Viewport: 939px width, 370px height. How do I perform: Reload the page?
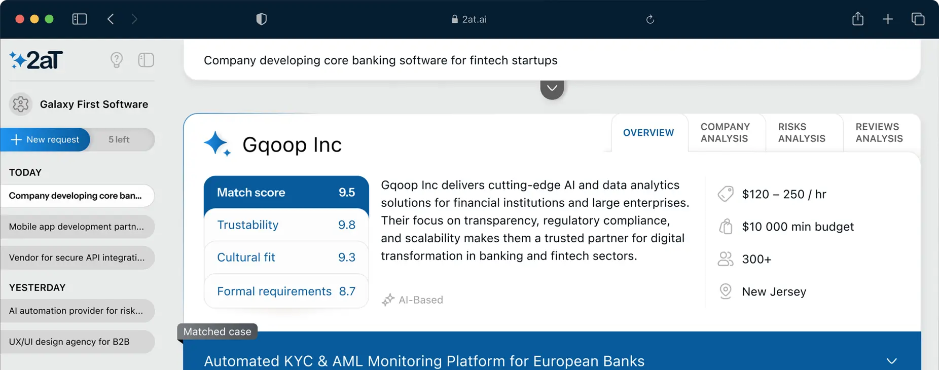click(x=650, y=19)
